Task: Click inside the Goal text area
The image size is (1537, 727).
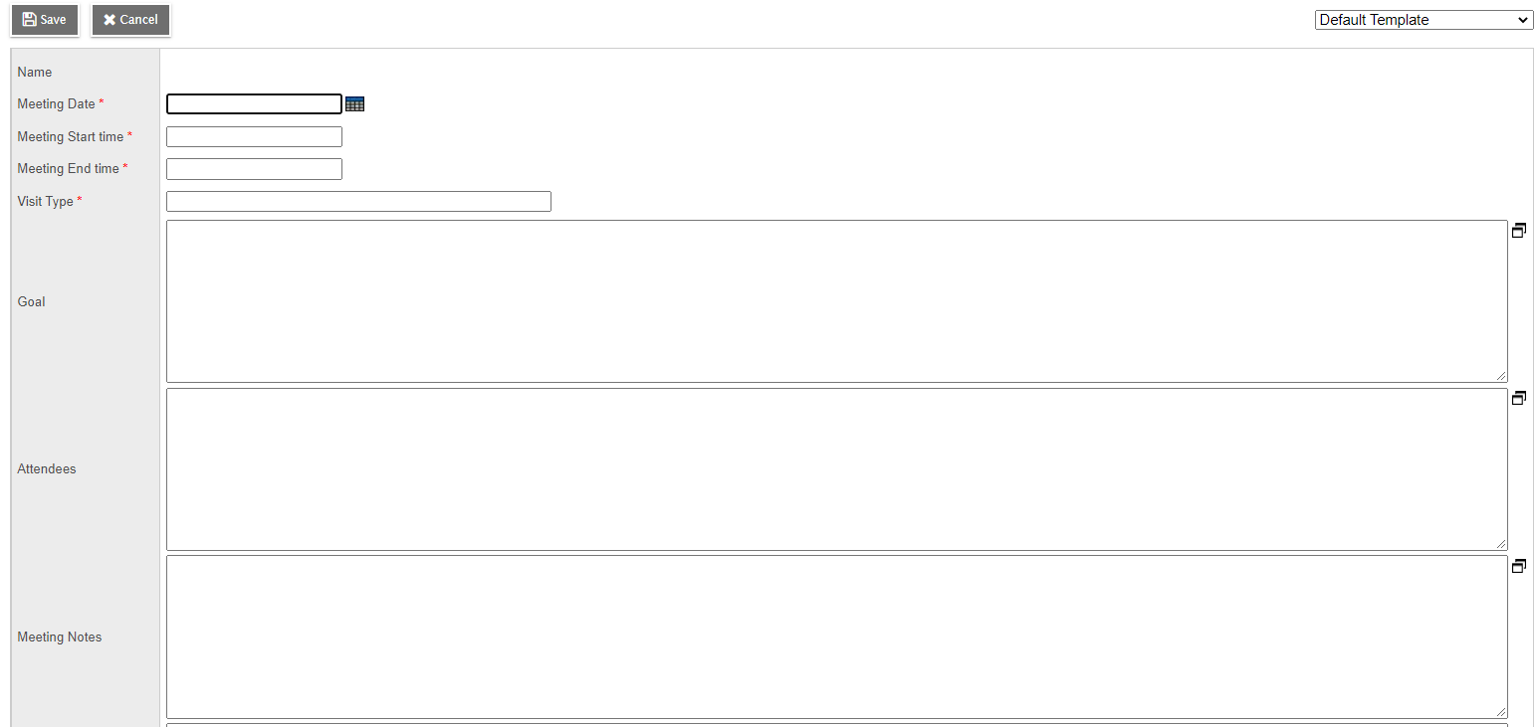Action: [x=836, y=301]
